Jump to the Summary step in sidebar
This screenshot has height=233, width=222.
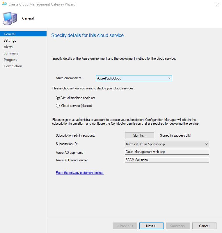11,53
